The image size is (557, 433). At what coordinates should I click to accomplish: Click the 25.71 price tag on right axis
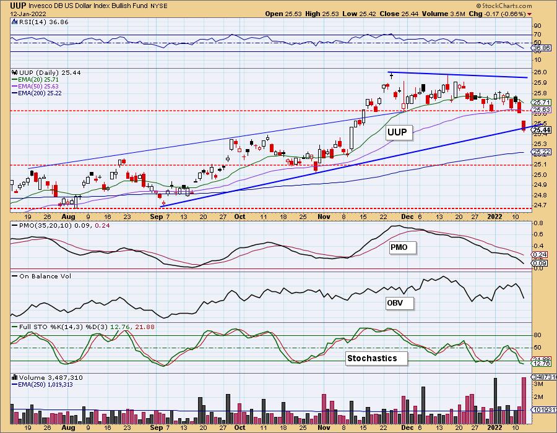pyautogui.click(x=542, y=102)
